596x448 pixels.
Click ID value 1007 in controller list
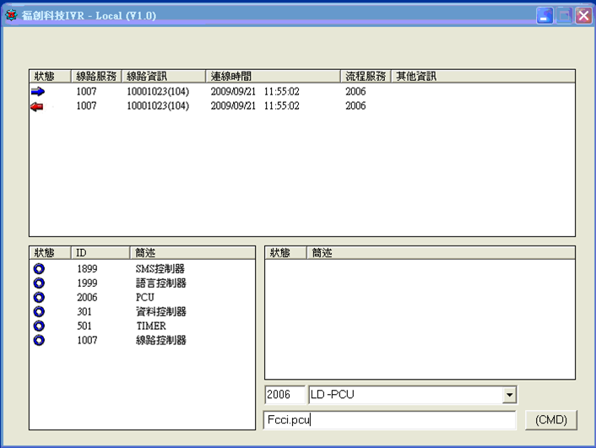coord(87,340)
